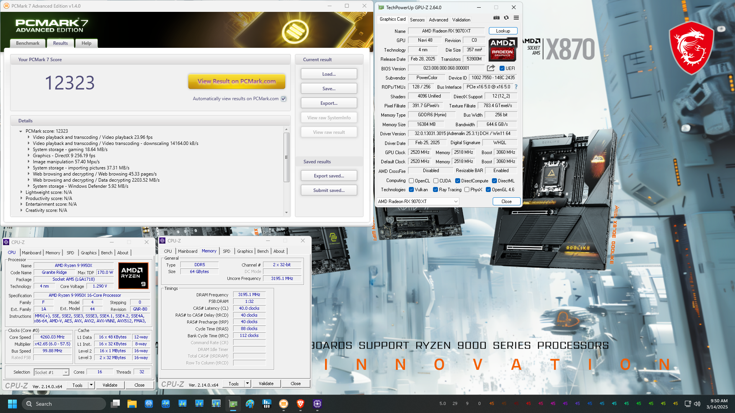Viewport: 735px width, 413px height.
Task: Toggle the Ray Tracing checkbox
Action: pos(435,190)
